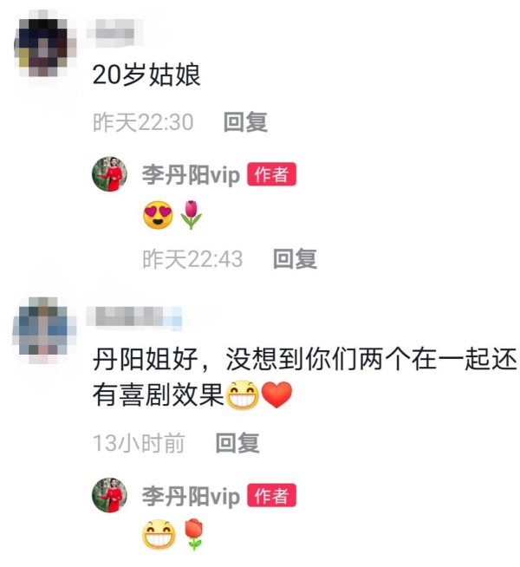Tap the red 作者 badge in the second reply
This screenshot has width=520, height=567.
pyautogui.click(x=272, y=495)
